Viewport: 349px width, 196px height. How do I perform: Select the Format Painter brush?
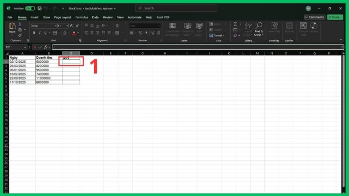point(20,35)
